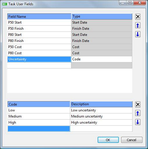The width and height of the screenshot is (148, 149).
Task: Click the empty new field name cell
Action: click(39, 65)
